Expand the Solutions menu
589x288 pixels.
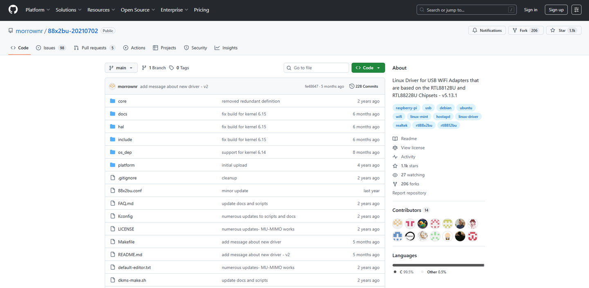pyautogui.click(x=69, y=10)
